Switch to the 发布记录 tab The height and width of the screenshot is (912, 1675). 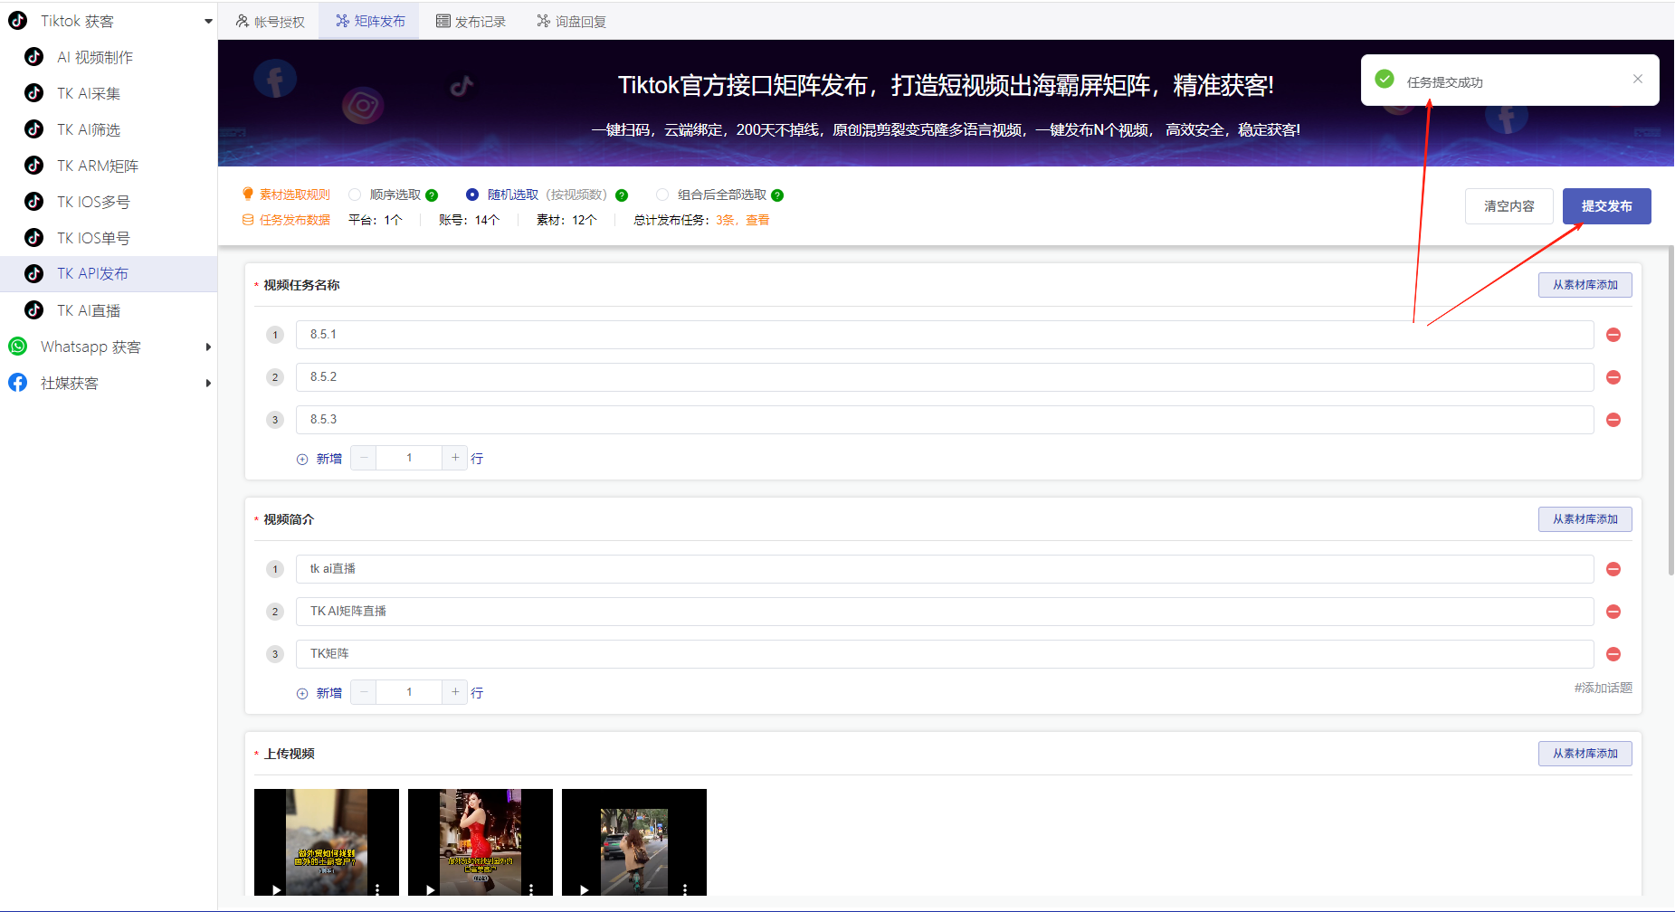click(x=471, y=21)
